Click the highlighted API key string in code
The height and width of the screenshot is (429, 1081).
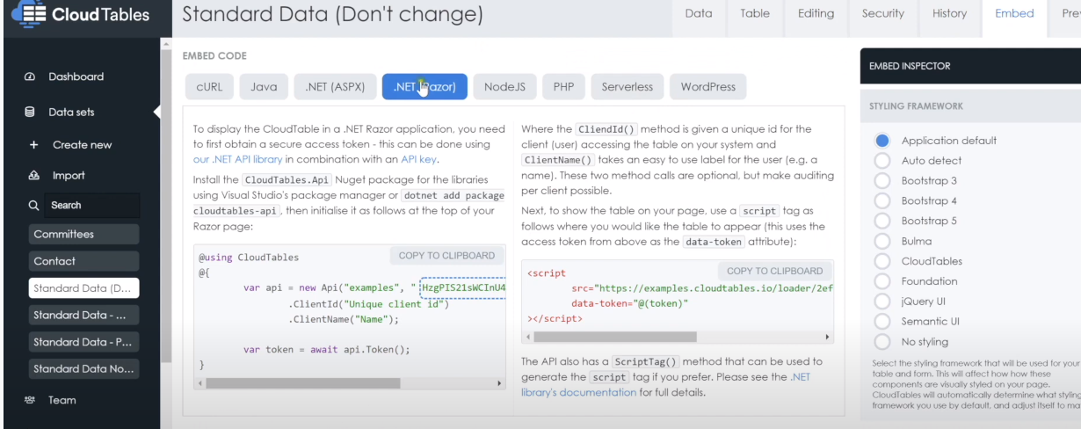pyautogui.click(x=464, y=288)
